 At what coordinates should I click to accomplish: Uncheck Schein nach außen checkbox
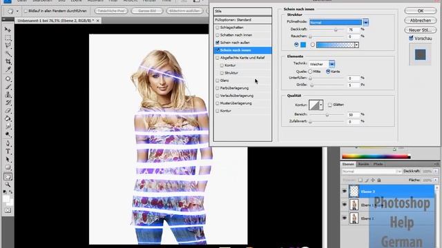218,43
